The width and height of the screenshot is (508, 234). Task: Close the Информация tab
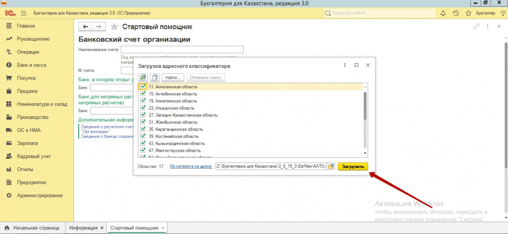point(102,228)
